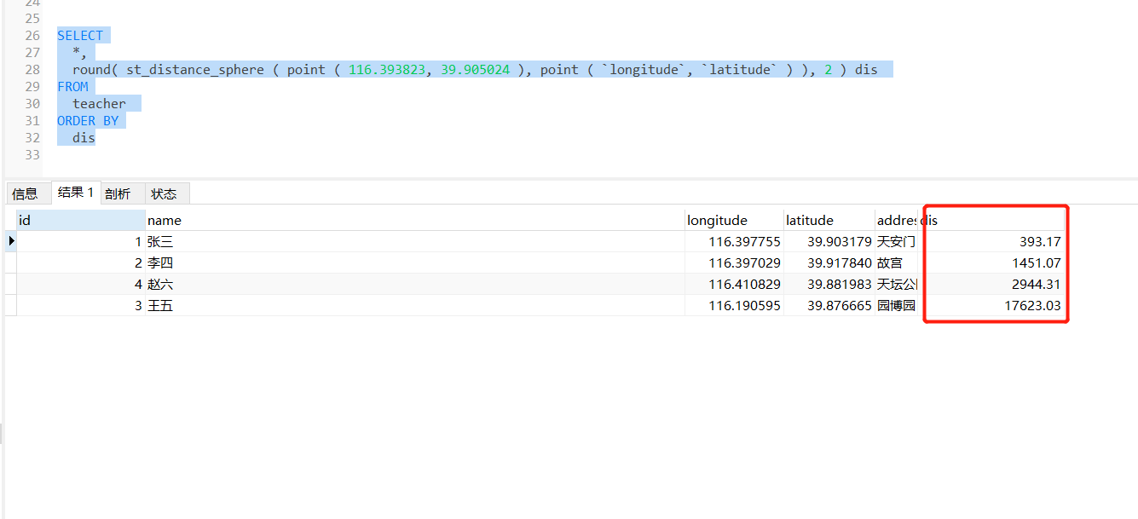Place cursor on st_distance_sphere in the query
1138x519 pixels.
click(x=195, y=70)
